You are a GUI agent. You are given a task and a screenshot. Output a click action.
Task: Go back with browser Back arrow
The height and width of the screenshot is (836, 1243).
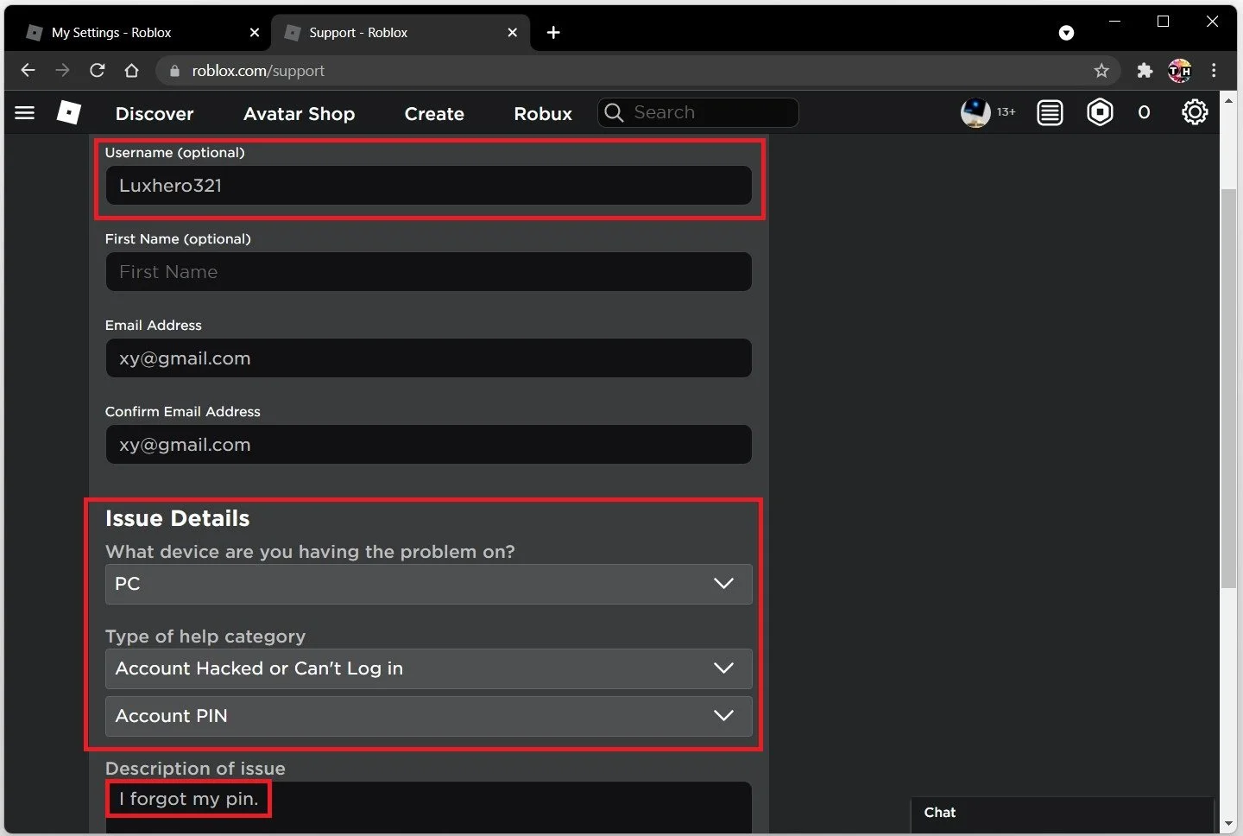click(x=28, y=70)
